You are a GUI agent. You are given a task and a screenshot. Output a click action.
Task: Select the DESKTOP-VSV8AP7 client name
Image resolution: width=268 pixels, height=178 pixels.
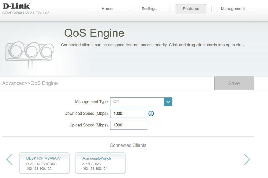click(x=43, y=158)
